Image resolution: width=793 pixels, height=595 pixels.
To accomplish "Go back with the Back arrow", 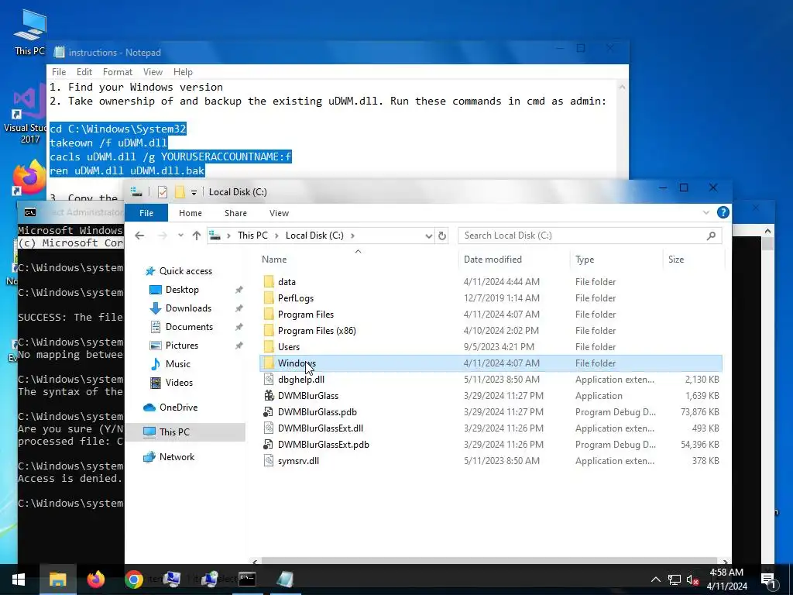I will point(139,236).
